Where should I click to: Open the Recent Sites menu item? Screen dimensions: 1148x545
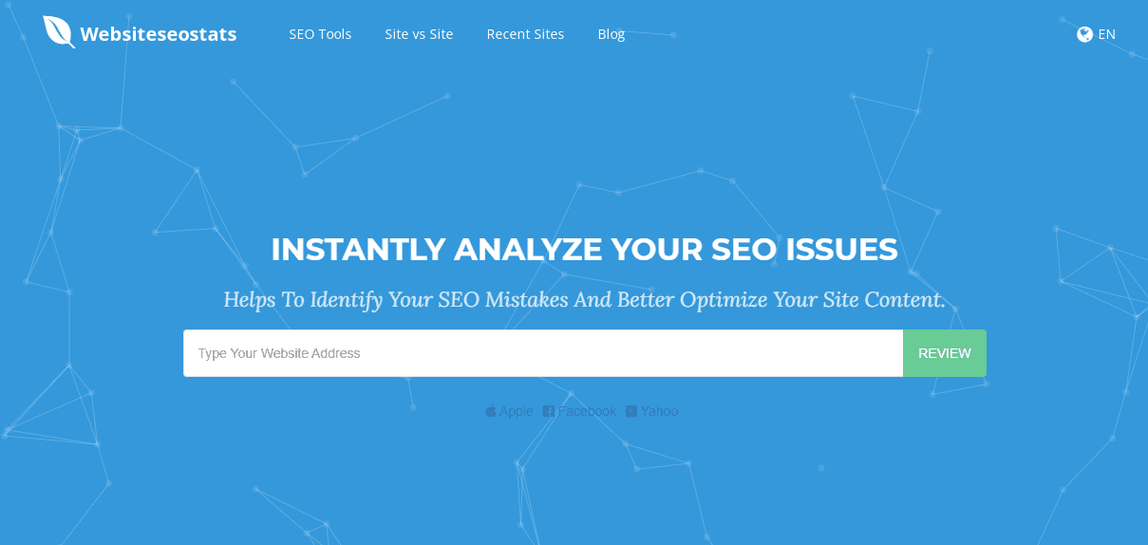tap(525, 34)
